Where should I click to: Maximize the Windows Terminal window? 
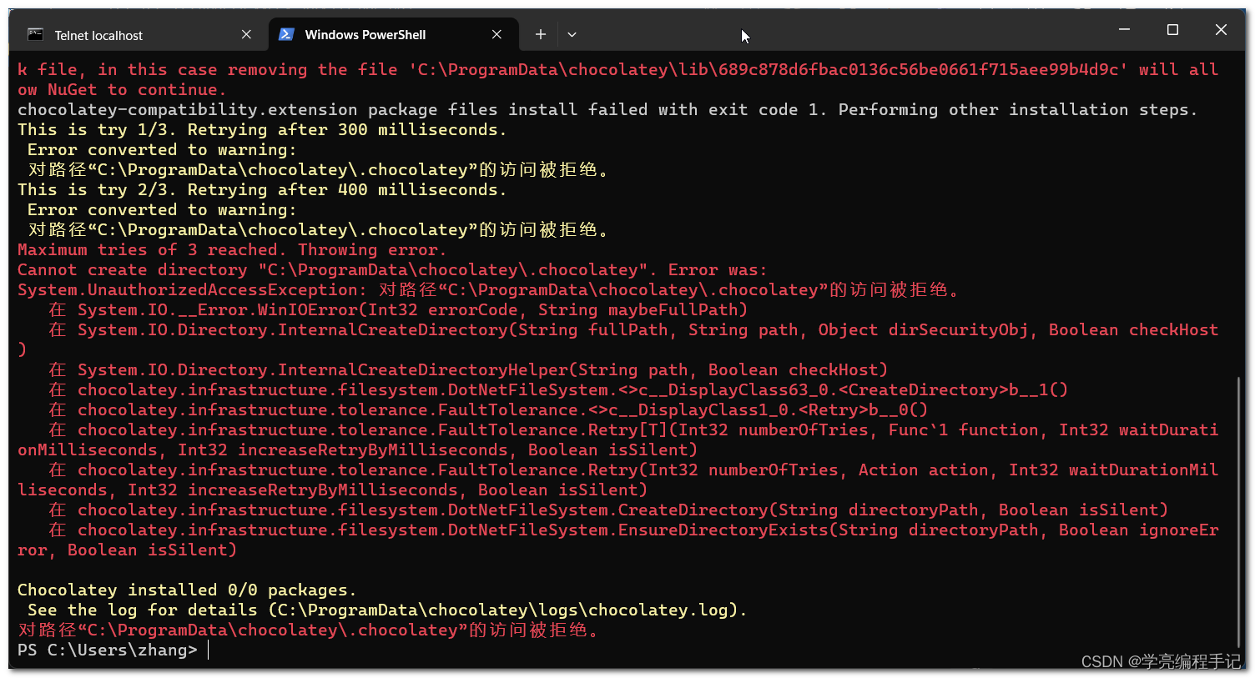(1172, 29)
